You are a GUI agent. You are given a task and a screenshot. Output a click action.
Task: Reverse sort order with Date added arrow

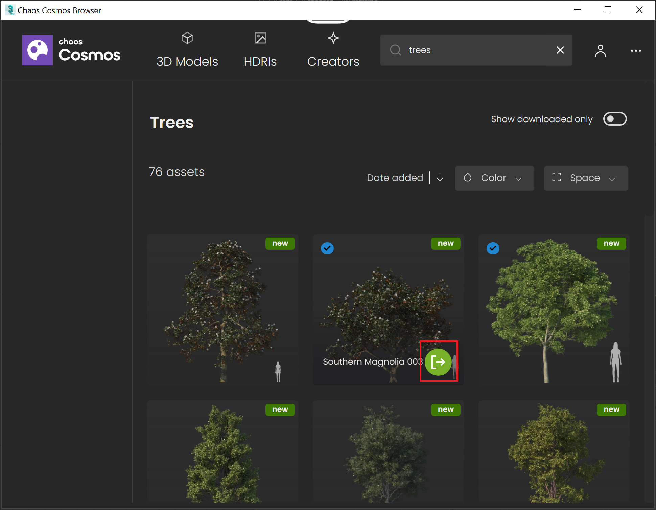[x=440, y=178]
